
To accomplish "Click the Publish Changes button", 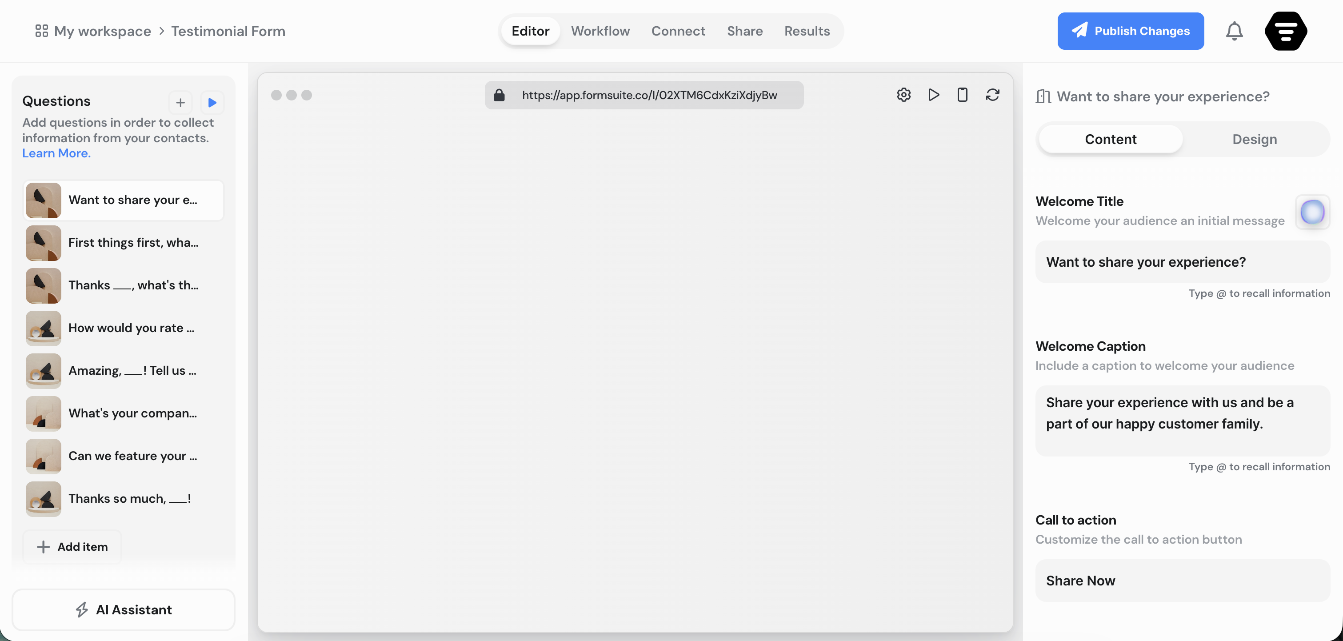I will (1130, 31).
